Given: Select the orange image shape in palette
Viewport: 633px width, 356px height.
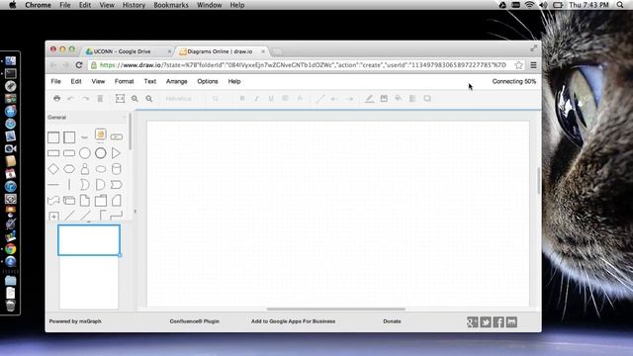Looking at the screenshot, I should (x=101, y=134).
